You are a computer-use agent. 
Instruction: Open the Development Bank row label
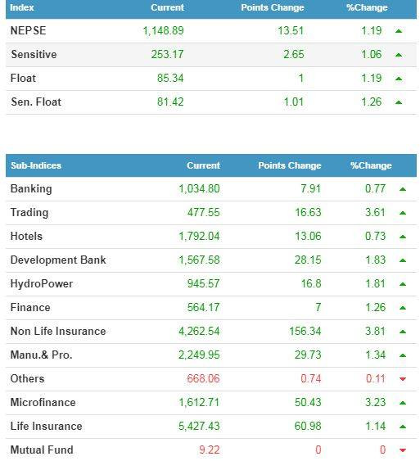point(58,260)
